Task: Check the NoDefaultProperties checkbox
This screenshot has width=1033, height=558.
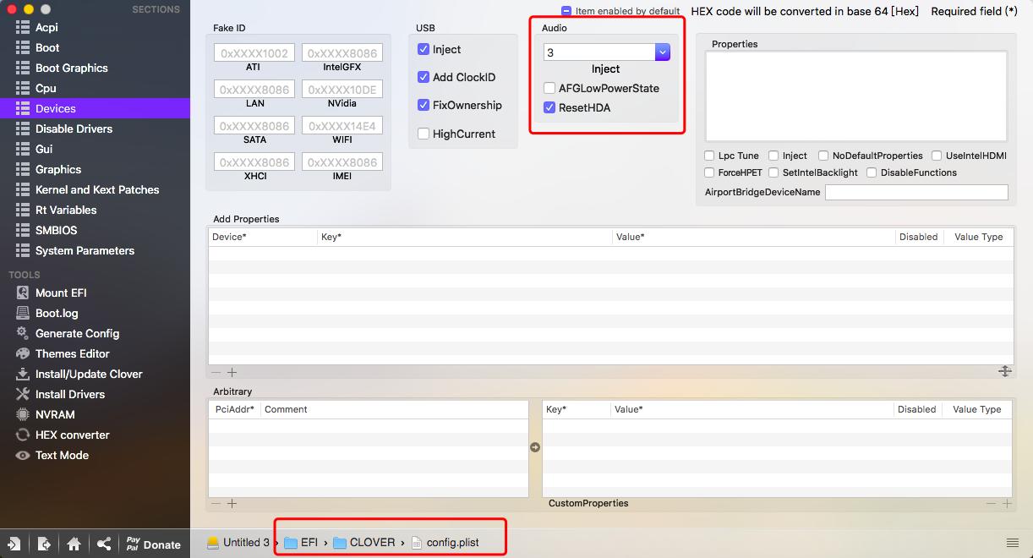Action: (823, 156)
